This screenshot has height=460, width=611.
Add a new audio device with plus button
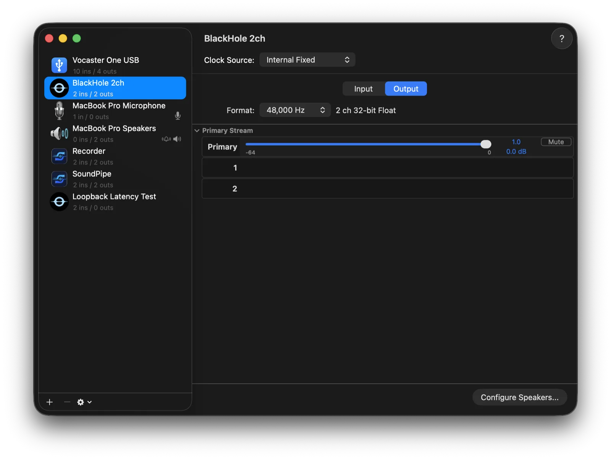tap(50, 402)
